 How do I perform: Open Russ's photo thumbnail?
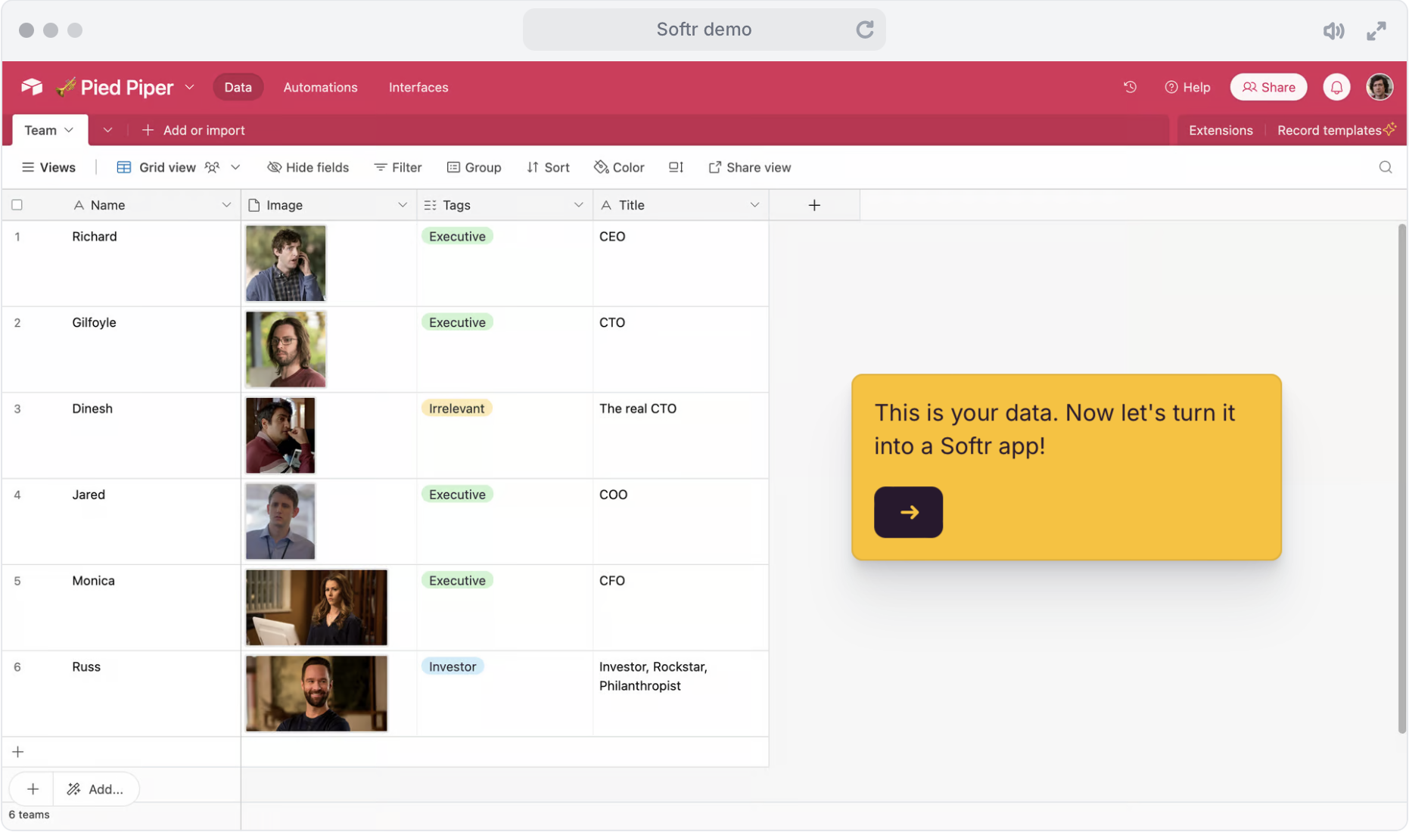(316, 694)
